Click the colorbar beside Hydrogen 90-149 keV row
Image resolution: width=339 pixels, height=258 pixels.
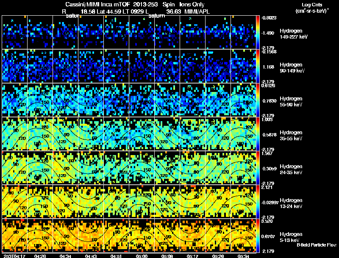click(x=258, y=66)
